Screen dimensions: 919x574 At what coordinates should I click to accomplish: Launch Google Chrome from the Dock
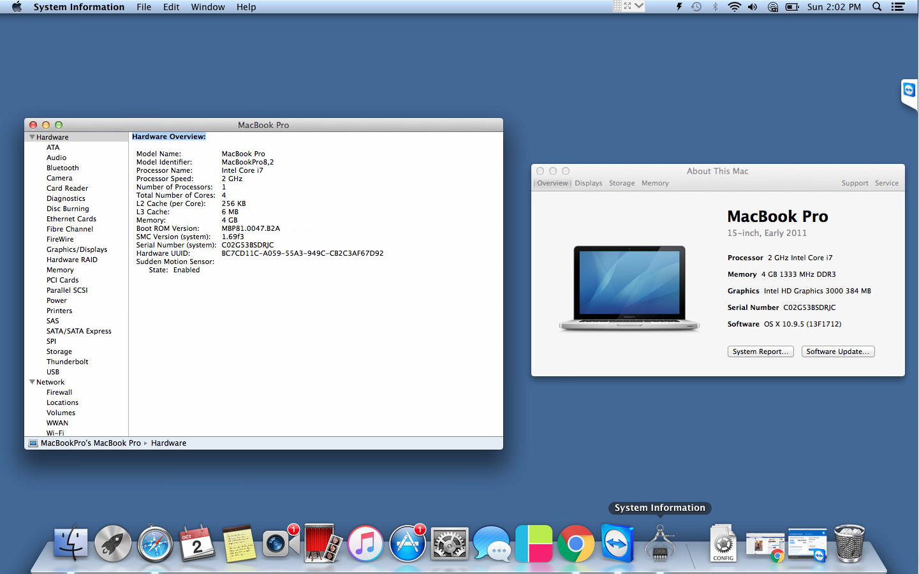click(x=576, y=543)
